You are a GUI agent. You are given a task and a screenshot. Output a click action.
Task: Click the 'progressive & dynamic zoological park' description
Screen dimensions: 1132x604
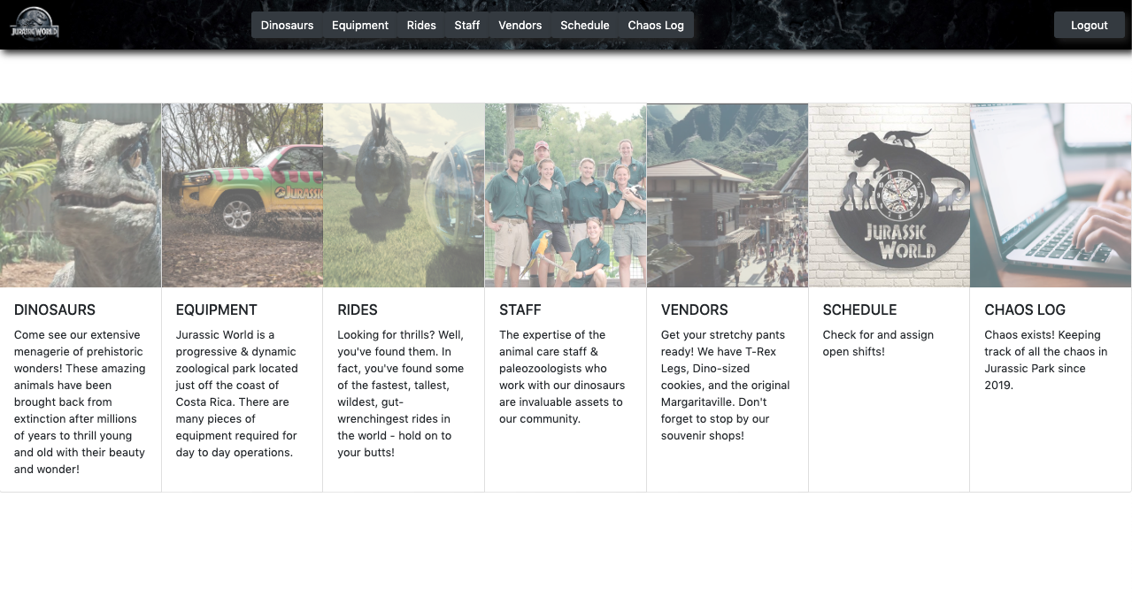(x=239, y=394)
